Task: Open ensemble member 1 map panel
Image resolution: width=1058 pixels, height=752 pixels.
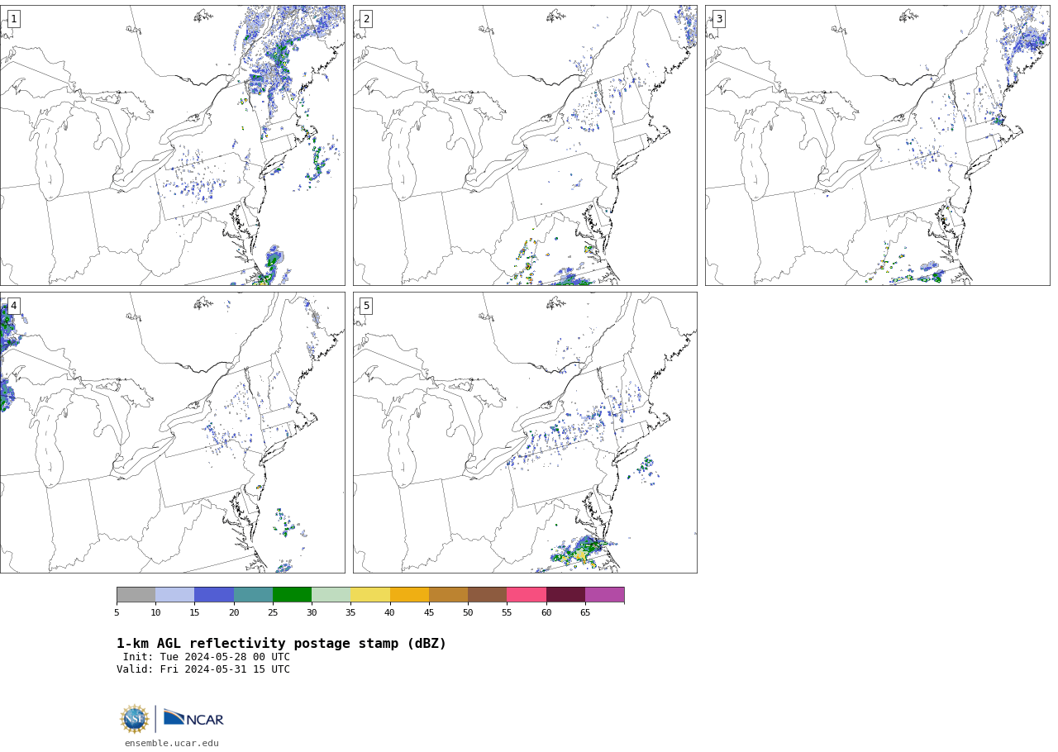Action: (x=172, y=145)
